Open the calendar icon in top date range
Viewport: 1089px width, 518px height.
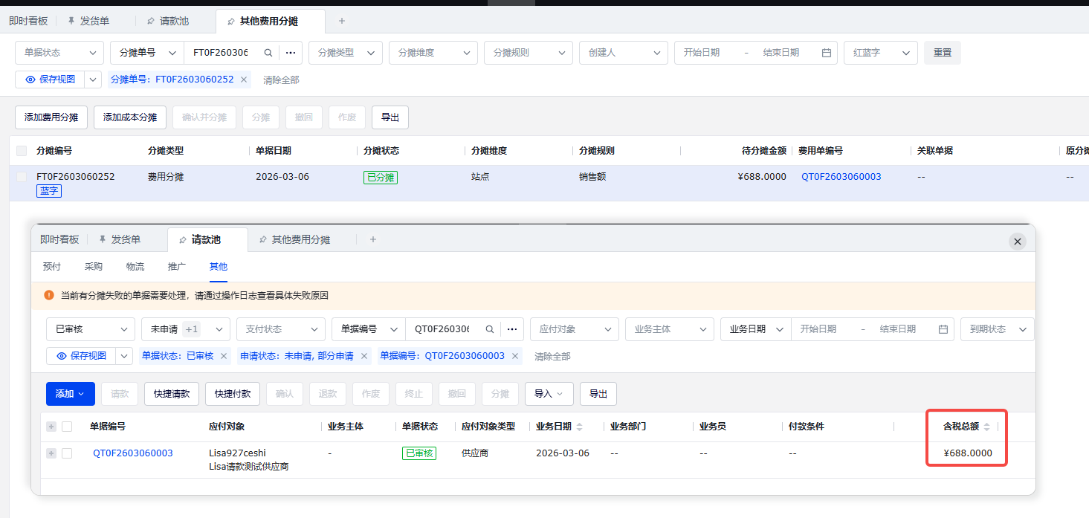coord(826,53)
